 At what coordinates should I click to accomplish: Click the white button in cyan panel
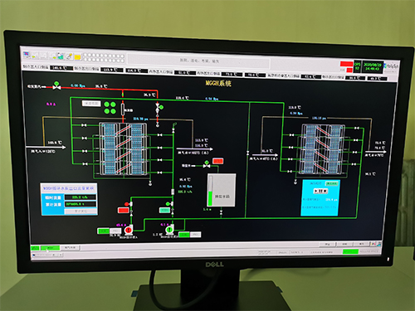click(320, 191)
